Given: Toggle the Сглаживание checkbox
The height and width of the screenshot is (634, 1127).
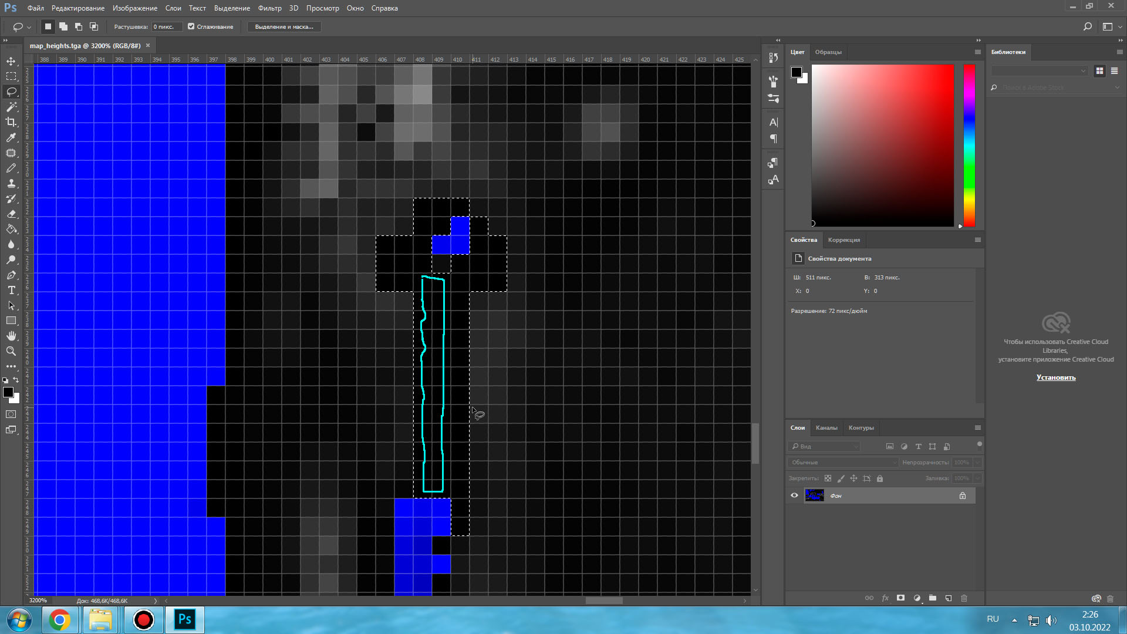Looking at the screenshot, I should click(191, 26).
